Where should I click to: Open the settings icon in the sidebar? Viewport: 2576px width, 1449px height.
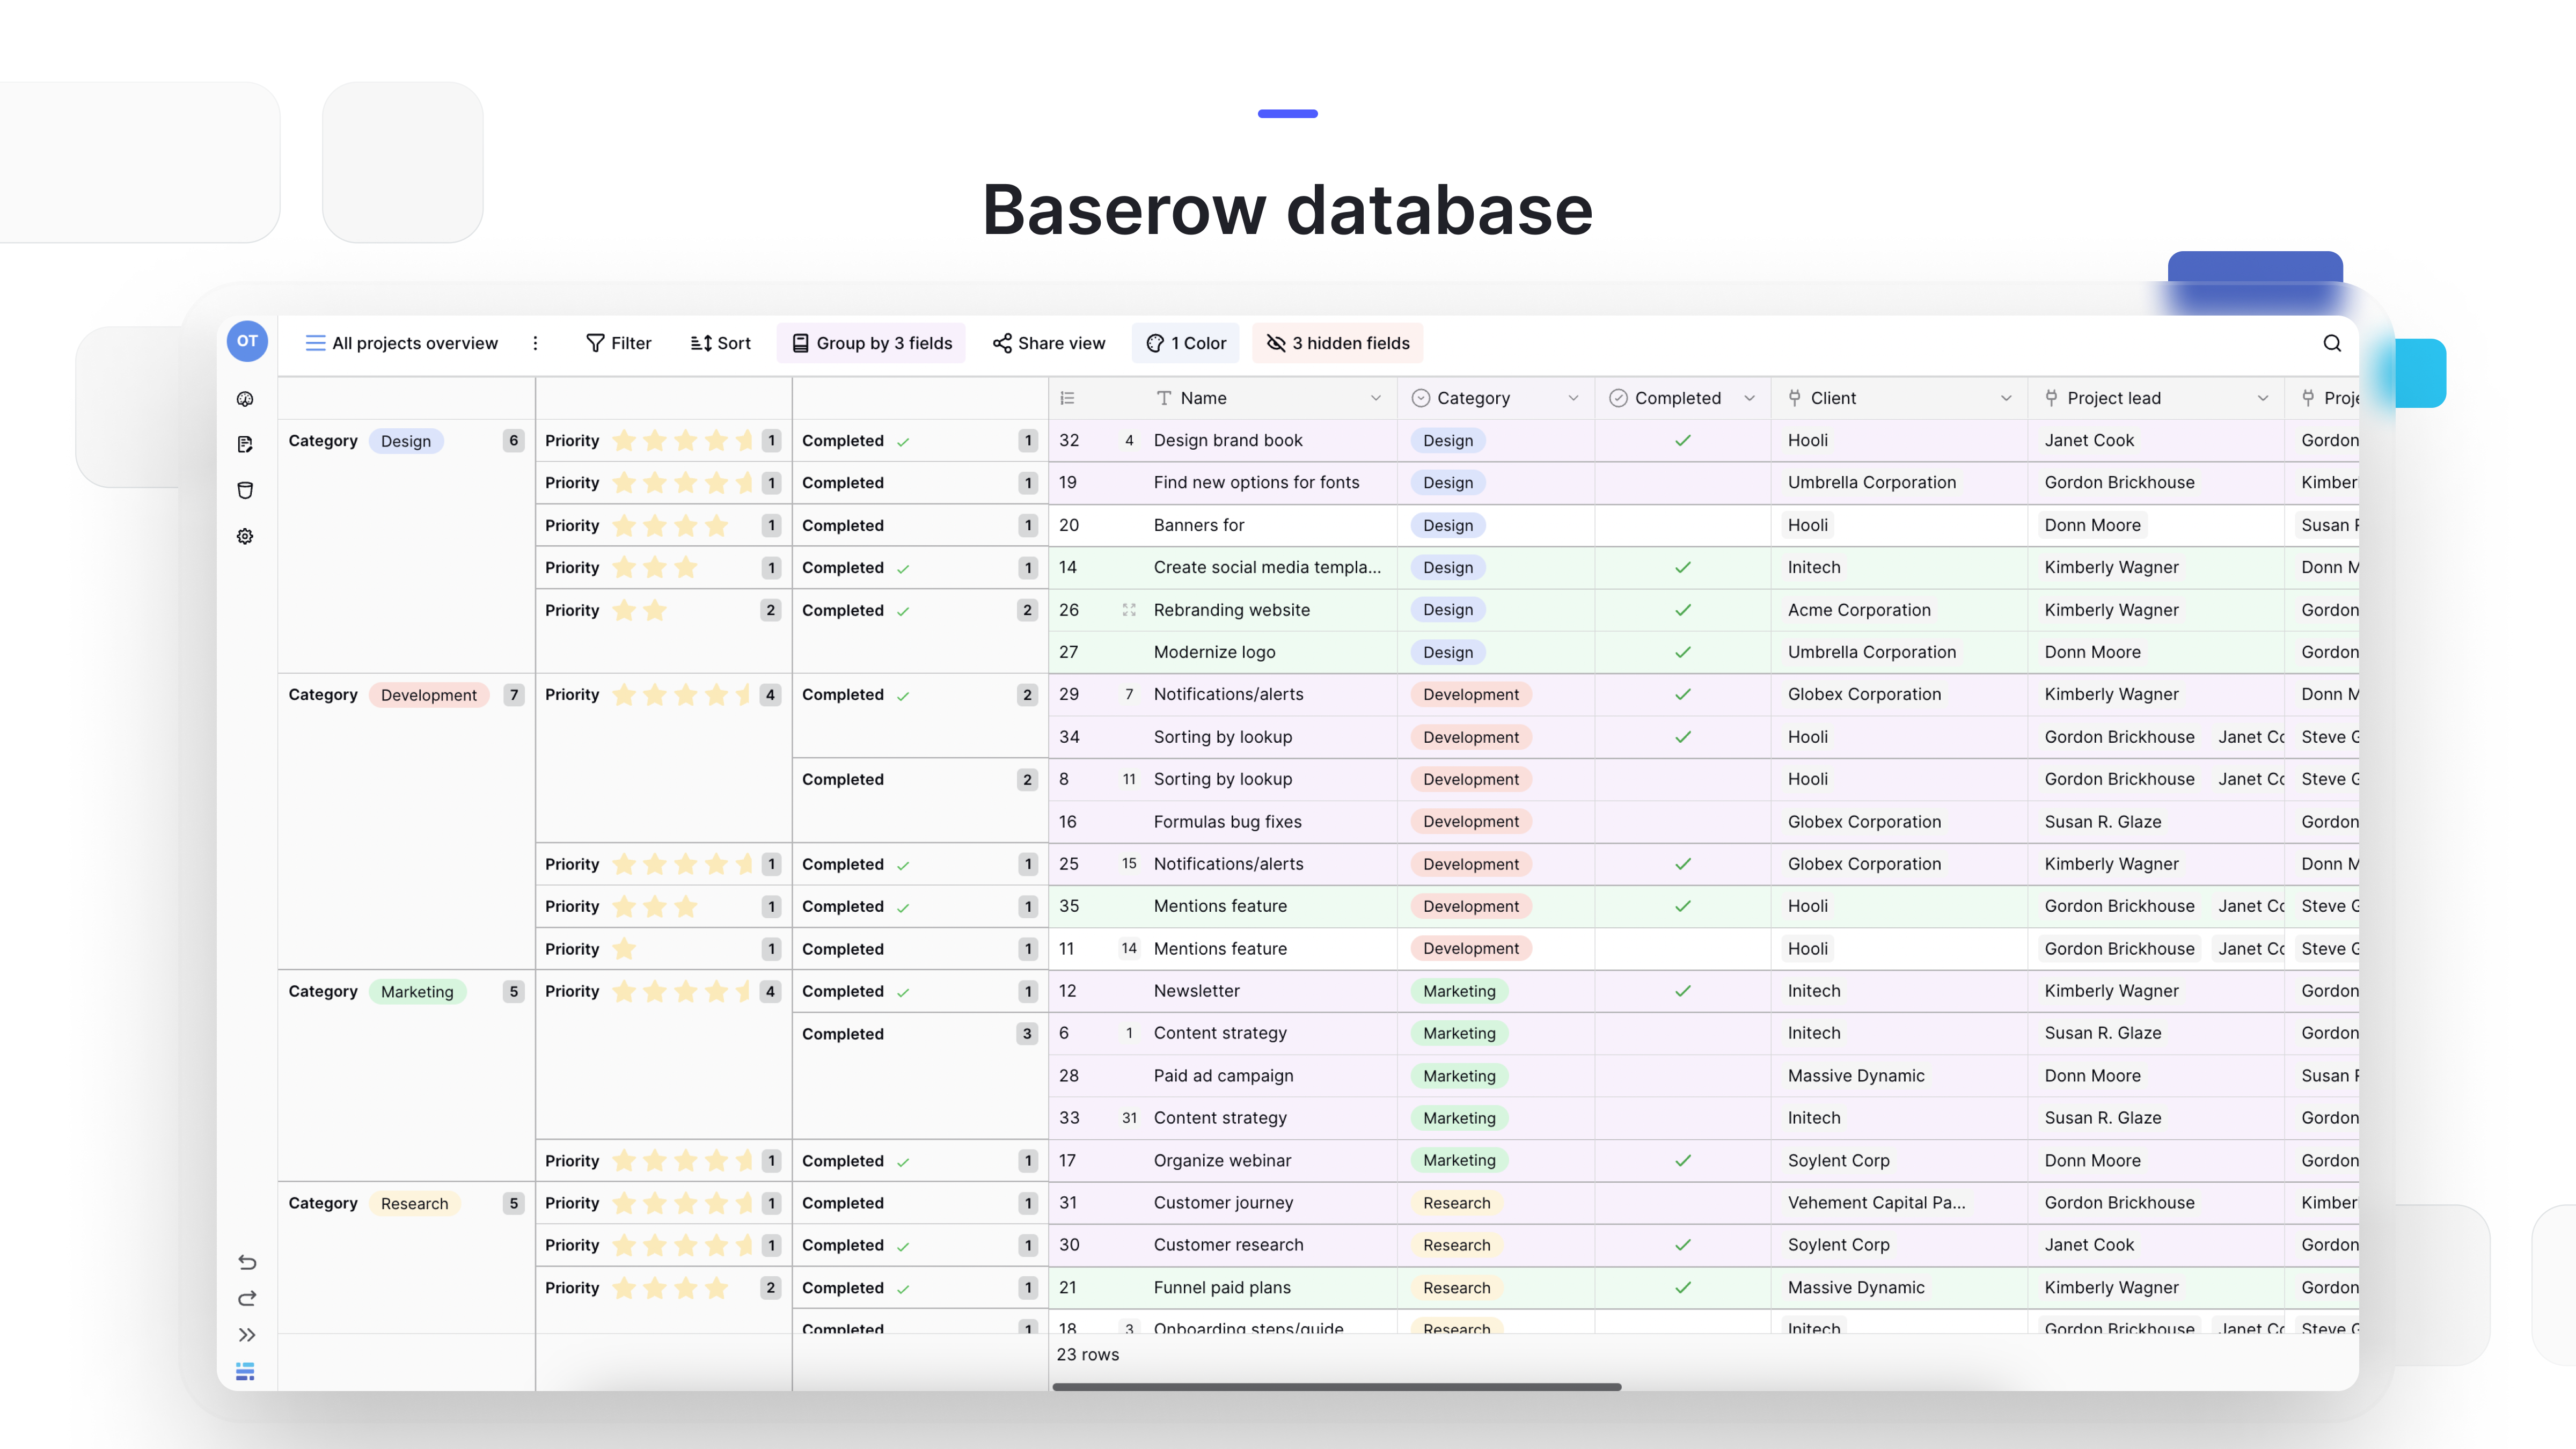click(x=245, y=536)
